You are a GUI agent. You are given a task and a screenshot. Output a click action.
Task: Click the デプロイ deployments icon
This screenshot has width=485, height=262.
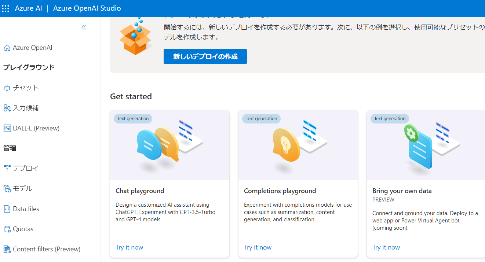[x=7, y=169]
